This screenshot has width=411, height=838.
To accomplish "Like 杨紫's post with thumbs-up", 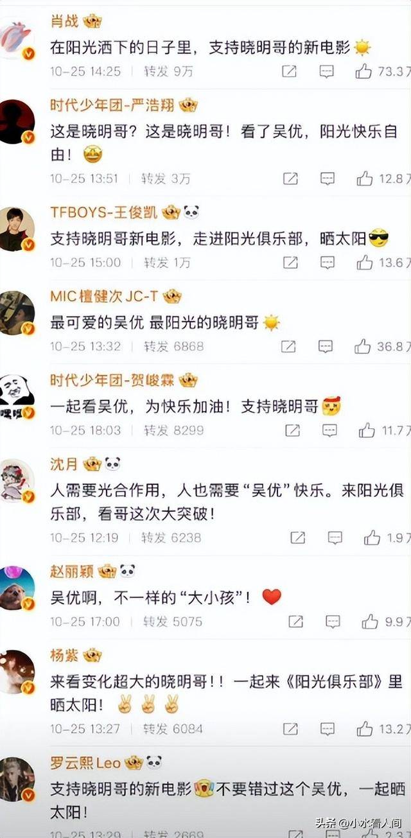I will 365,728.
